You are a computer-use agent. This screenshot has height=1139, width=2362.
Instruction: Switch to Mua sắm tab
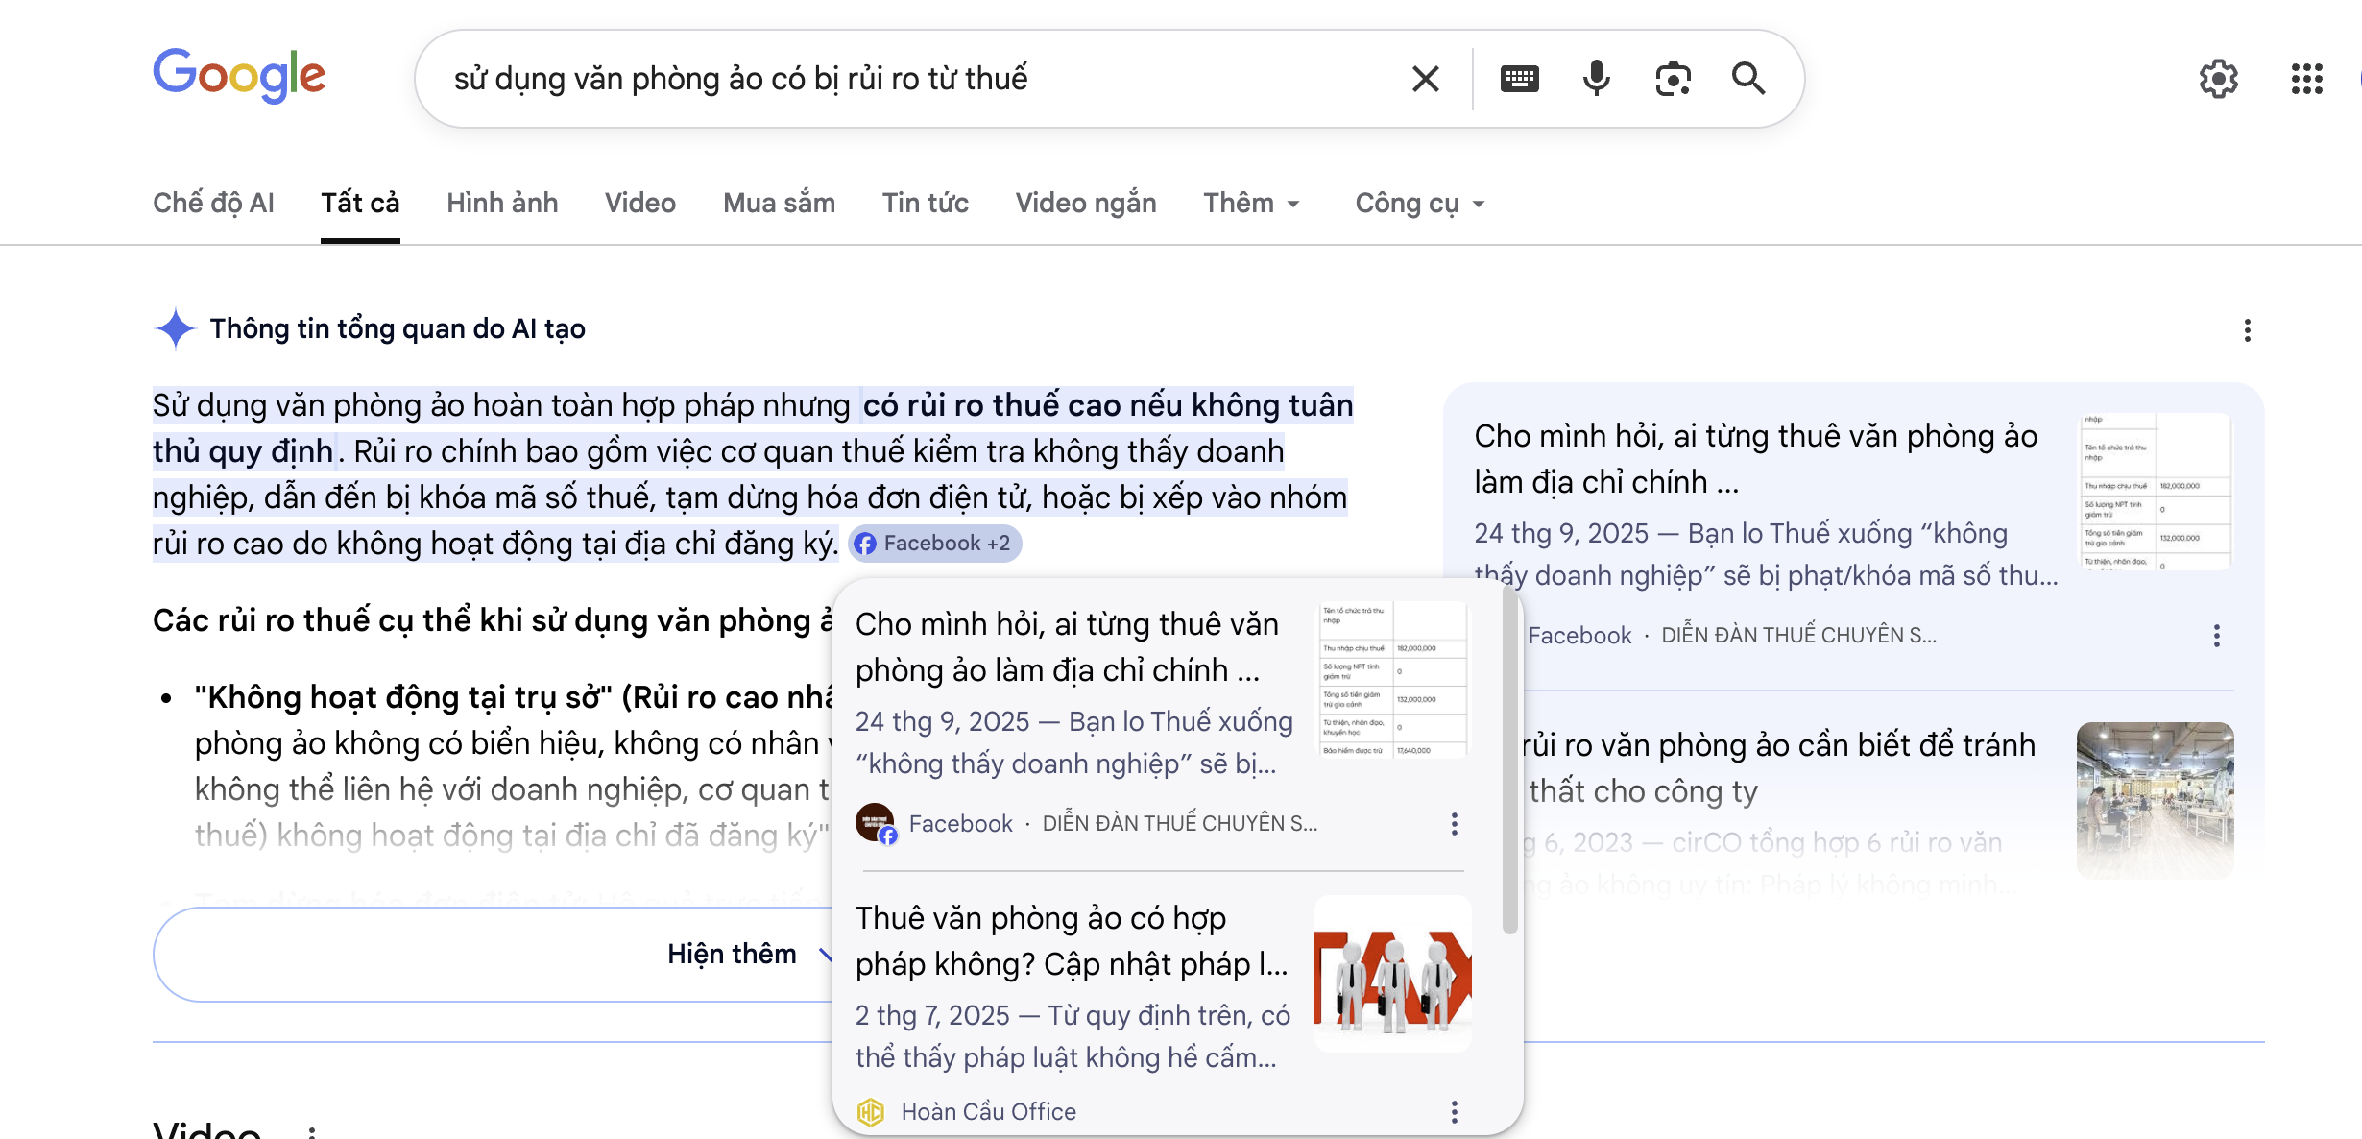tap(779, 204)
